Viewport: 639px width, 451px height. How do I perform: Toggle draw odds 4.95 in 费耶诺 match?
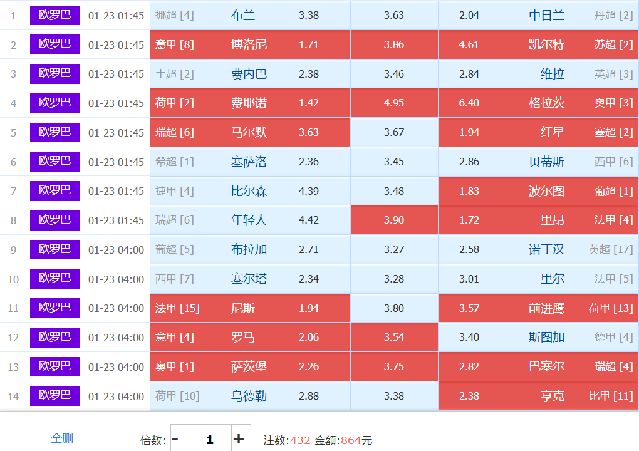(x=394, y=103)
